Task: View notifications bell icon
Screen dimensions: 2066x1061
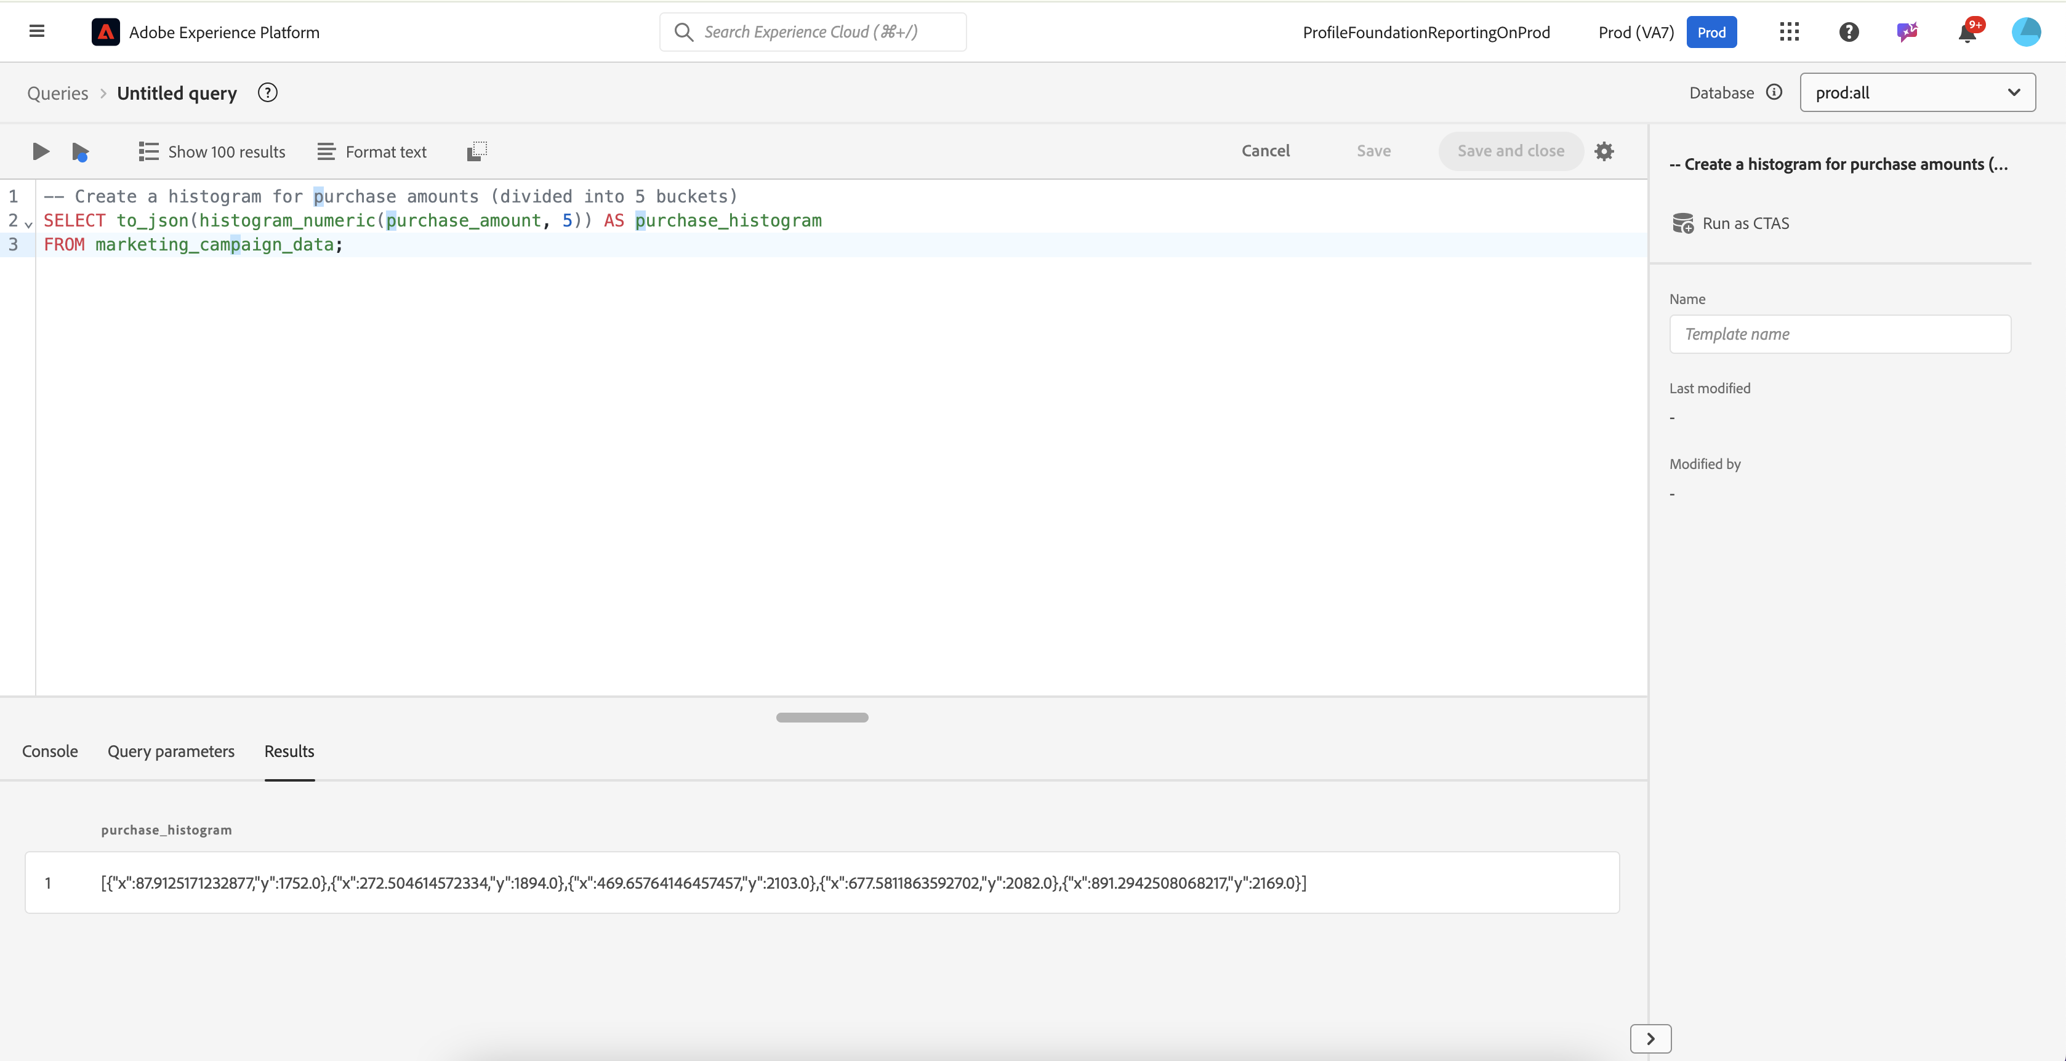Action: click(1968, 32)
